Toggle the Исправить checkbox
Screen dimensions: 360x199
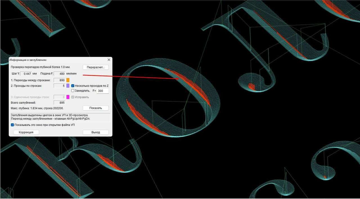73,97
